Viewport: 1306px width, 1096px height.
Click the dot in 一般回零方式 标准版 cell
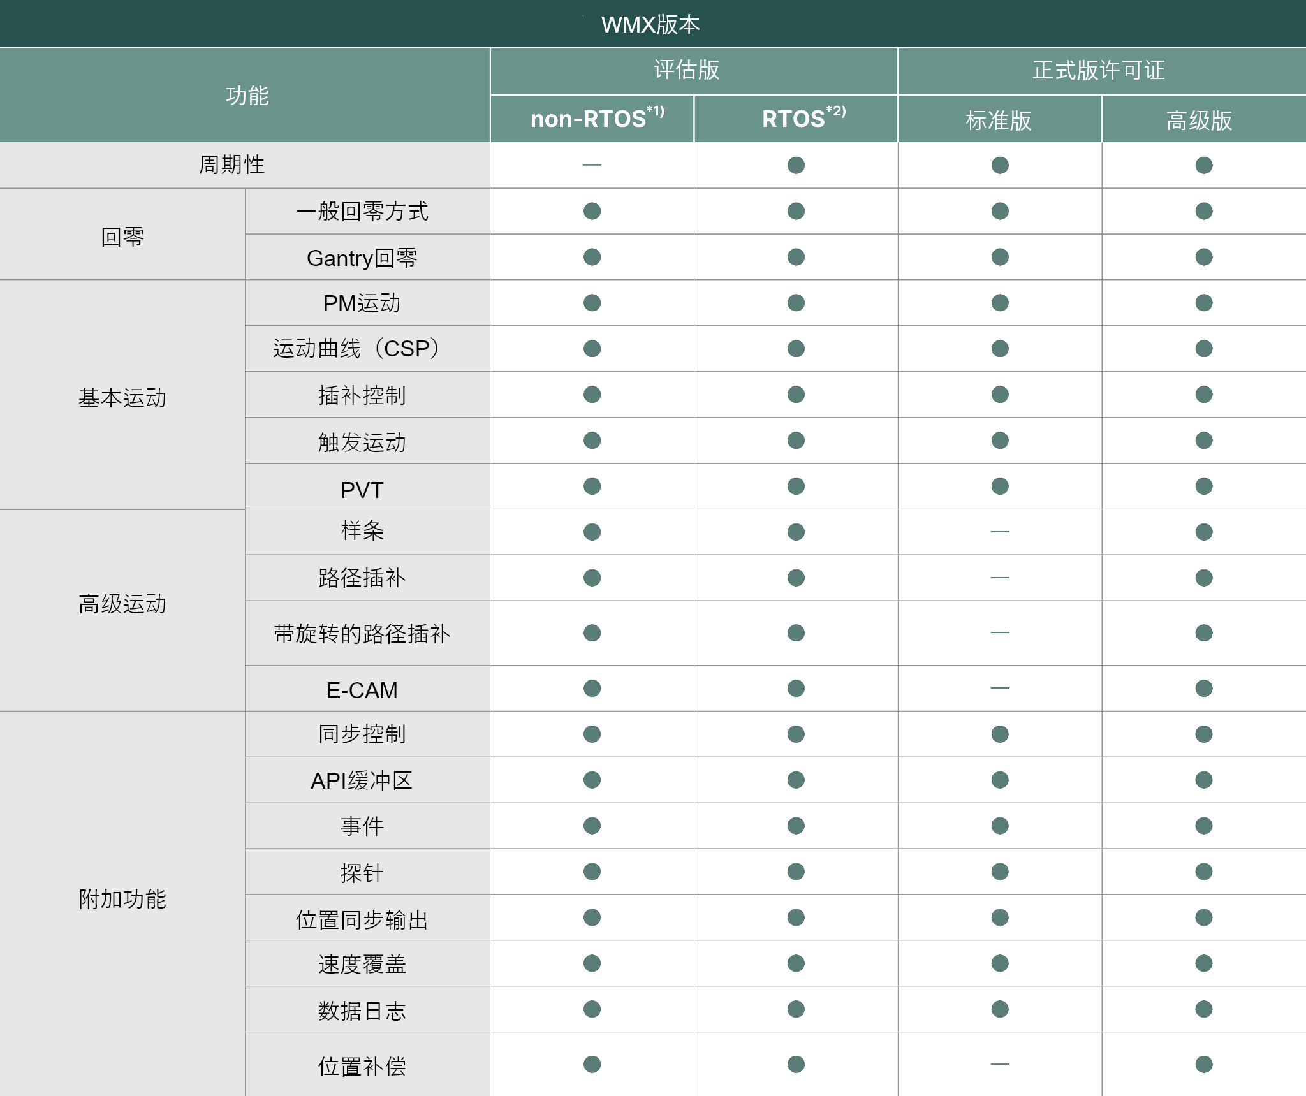pos(1000,211)
